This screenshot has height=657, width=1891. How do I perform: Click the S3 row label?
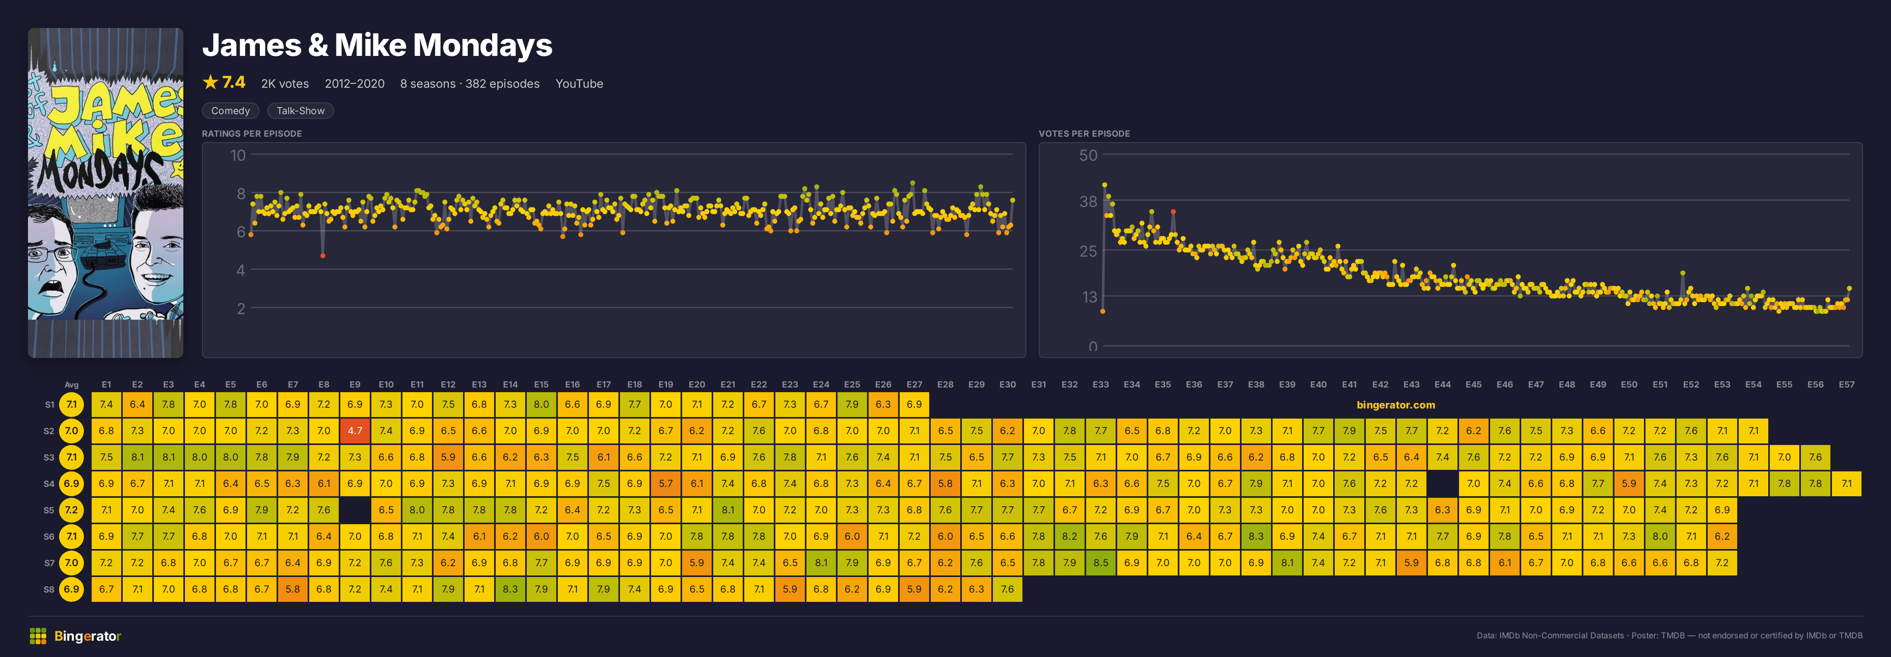coord(49,457)
